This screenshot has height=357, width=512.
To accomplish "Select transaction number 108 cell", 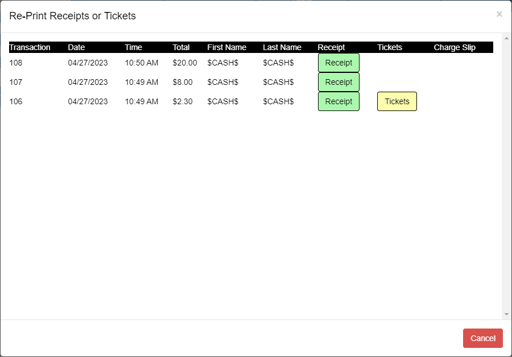I will pos(16,63).
